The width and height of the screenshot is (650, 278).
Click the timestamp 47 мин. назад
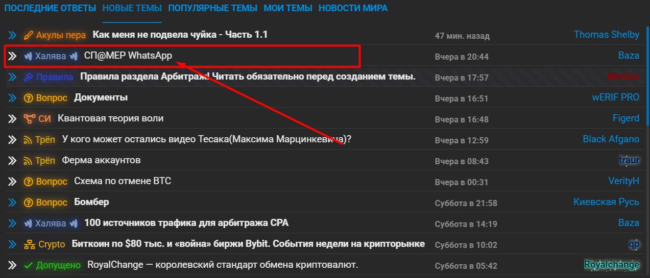(462, 36)
